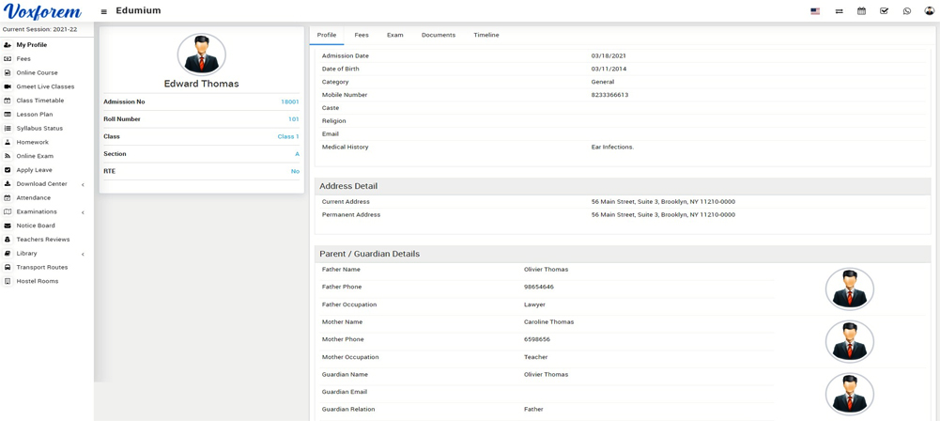Screen dimensions: 940x421
Task: Select the Exam tab
Action: coord(394,35)
